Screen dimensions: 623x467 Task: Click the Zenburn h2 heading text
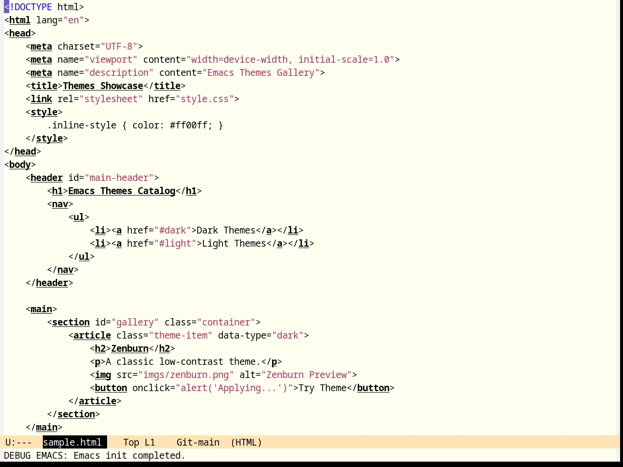pyautogui.click(x=129, y=348)
